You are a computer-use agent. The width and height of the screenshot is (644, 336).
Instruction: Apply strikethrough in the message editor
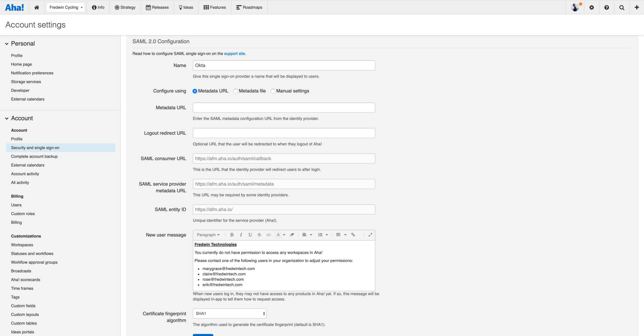[x=260, y=235]
